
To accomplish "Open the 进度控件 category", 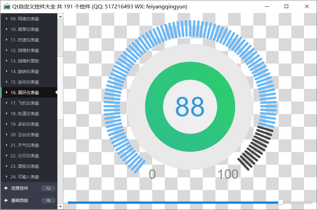I will click(20, 188).
